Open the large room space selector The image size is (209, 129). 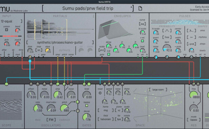(158, 90)
